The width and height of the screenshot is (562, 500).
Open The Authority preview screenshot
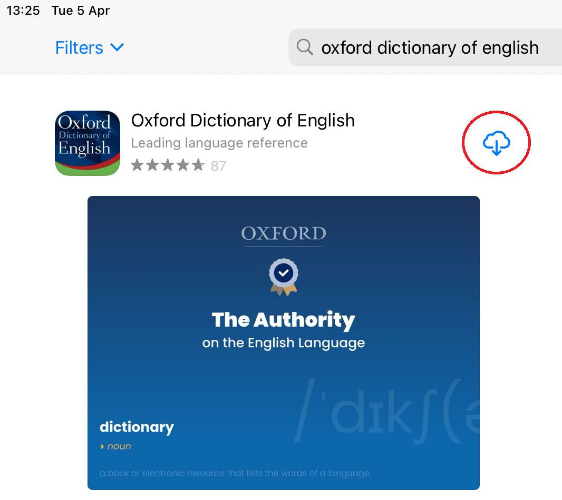click(x=284, y=343)
